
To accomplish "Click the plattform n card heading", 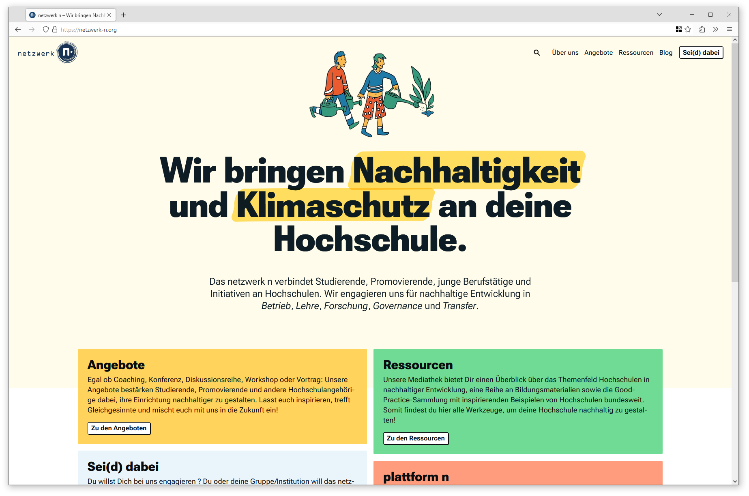I will [416, 477].
